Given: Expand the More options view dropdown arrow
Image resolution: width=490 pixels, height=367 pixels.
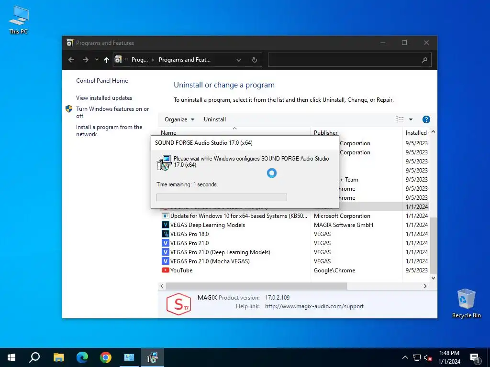Looking at the screenshot, I should click(411, 119).
